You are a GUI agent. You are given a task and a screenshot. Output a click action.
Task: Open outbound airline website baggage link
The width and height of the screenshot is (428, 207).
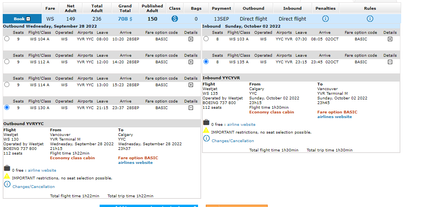tap(42, 170)
